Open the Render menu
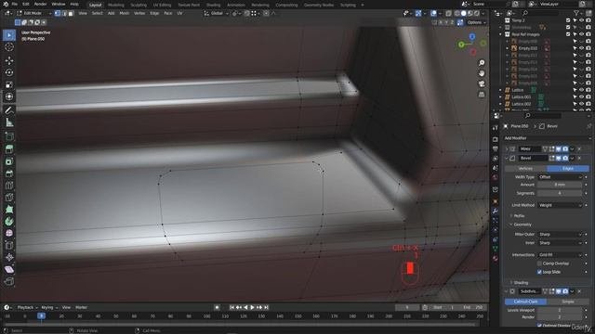 (x=40, y=5)
